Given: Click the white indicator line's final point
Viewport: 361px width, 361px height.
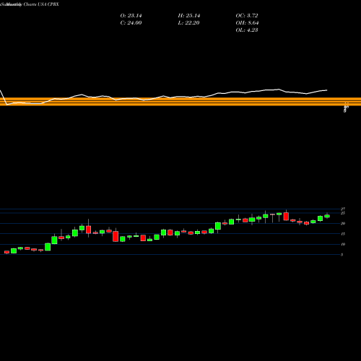Looking at the screenshot, I should tap(327, 90).
